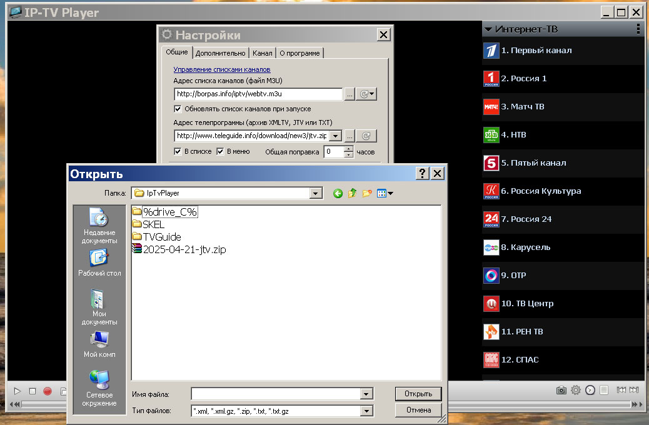Viewport: 649px width, 425px height.
Task: Open Мои документы in places sidebar
Action: pyautogui.click(x=99, y=306)
